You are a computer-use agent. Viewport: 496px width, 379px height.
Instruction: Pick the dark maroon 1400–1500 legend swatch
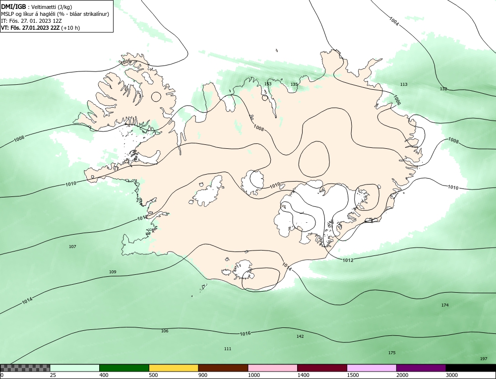(322, 368)
